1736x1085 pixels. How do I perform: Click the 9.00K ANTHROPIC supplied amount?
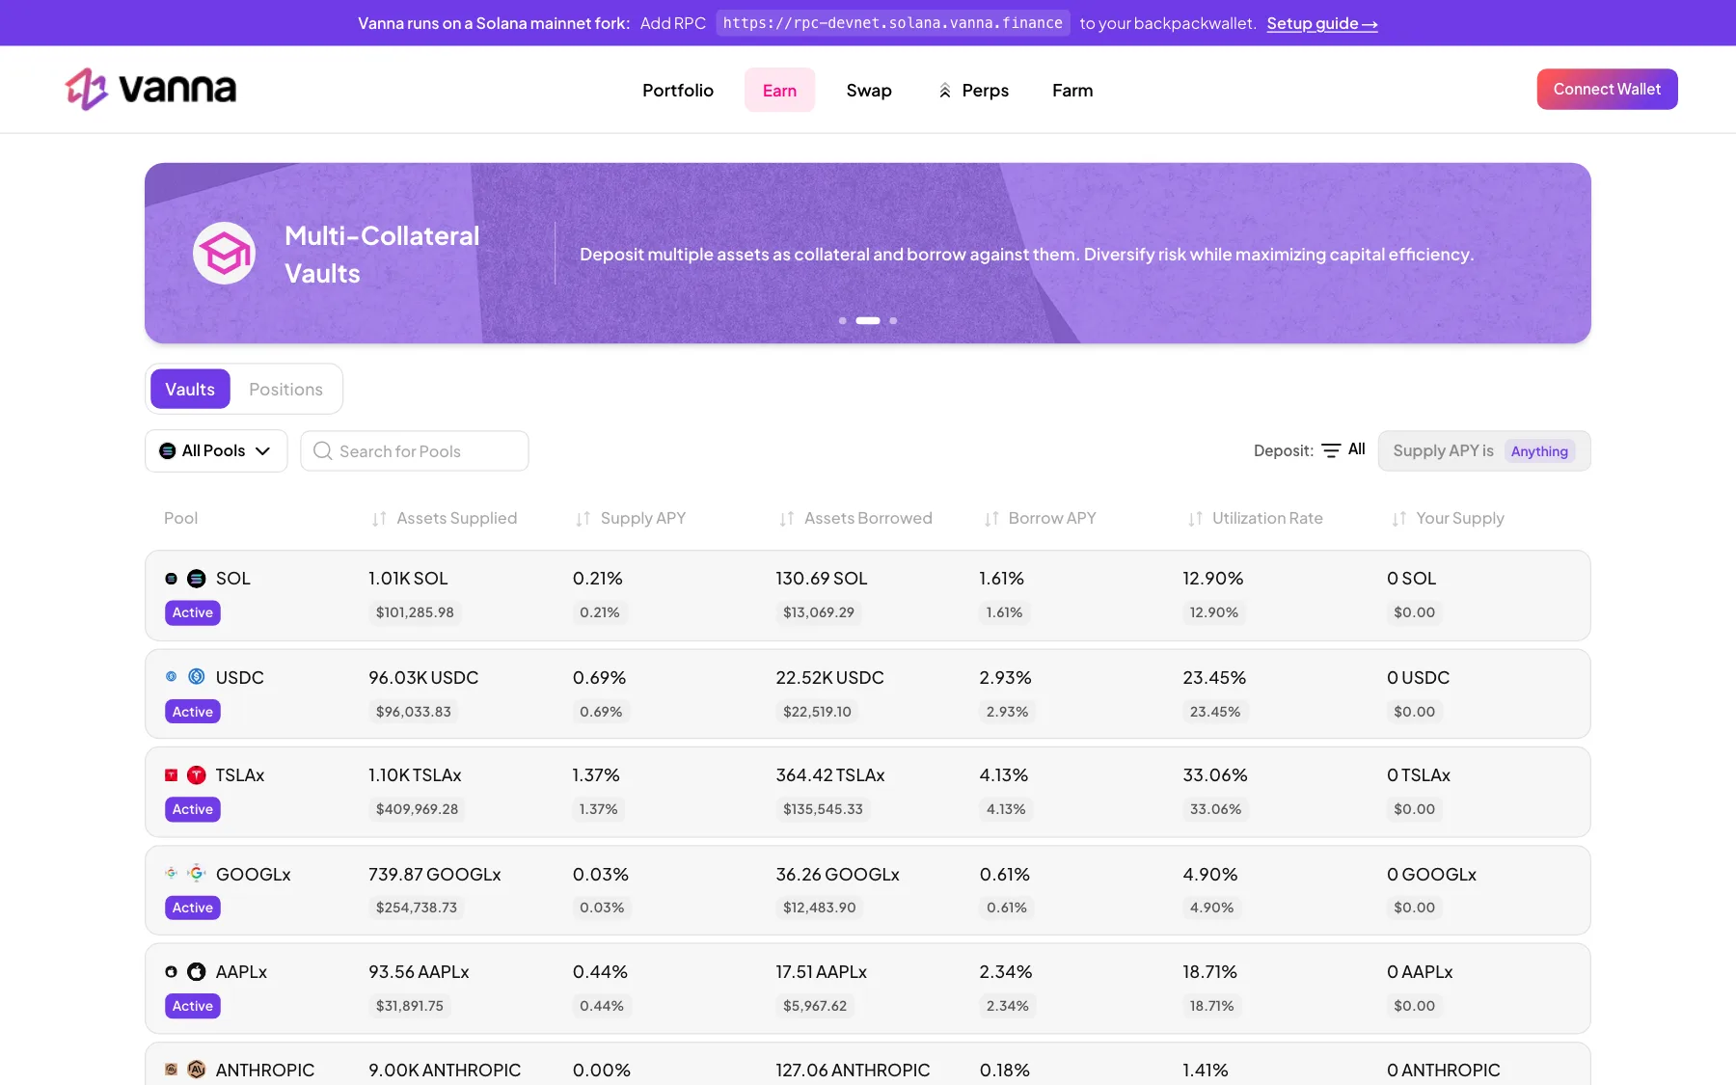tap(445, 1071)
